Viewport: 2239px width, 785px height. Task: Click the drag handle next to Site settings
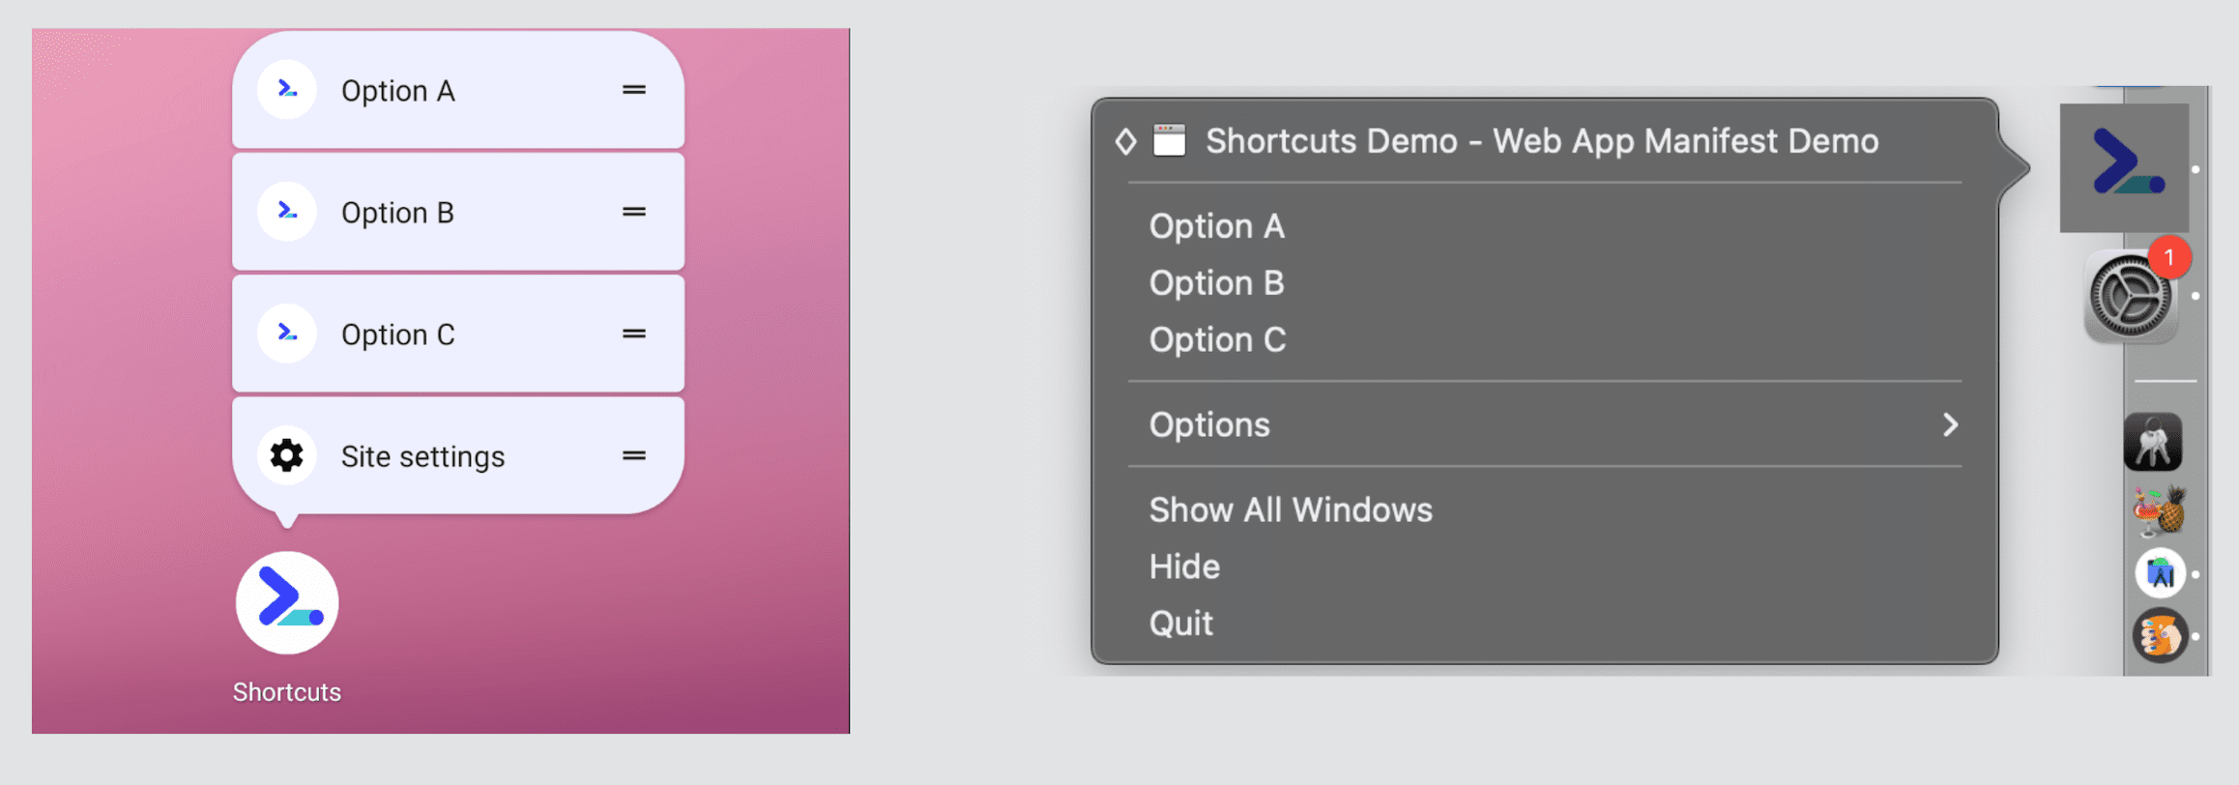(632, 454)
